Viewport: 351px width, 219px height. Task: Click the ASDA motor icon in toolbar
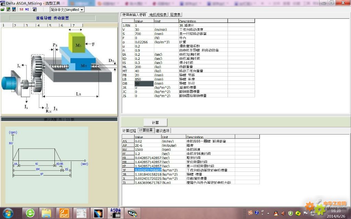(35, 9)
